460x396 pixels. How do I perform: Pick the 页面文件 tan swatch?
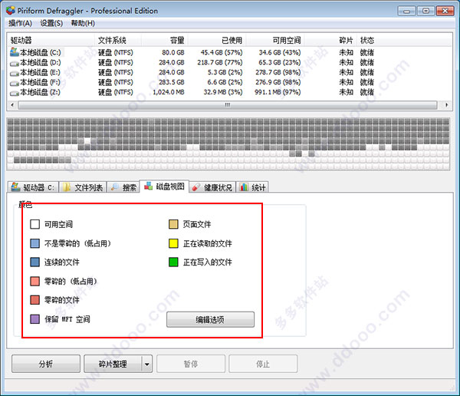(x=173, y=224)
